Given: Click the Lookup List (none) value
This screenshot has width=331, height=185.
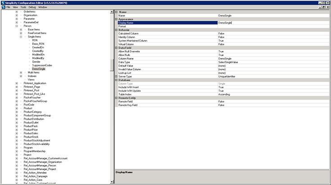Looking at the screenshot, I should (x=222, y=73).
